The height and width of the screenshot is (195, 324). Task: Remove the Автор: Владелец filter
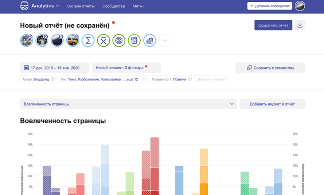(53, 79)
